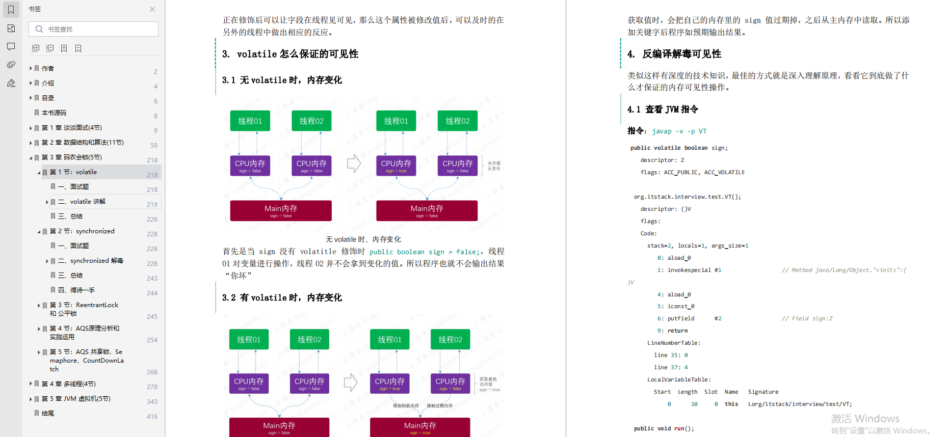Select bookmark label 第 2 节: synchronized
This screenshot has height=437, width=949.
(x=82, y=231)
